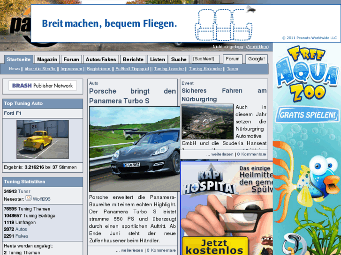Open the Tuner statistics link
Screen dimensions: 341x255
tap(24, 191)
